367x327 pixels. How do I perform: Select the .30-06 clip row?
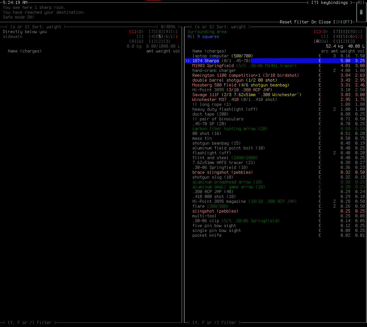pos(275,221)
